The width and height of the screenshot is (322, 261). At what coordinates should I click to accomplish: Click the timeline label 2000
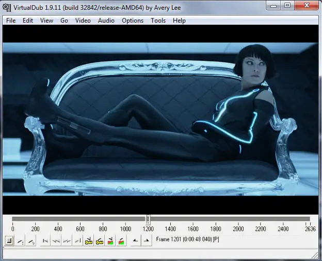pyautogui.click(x=238, y=229)
